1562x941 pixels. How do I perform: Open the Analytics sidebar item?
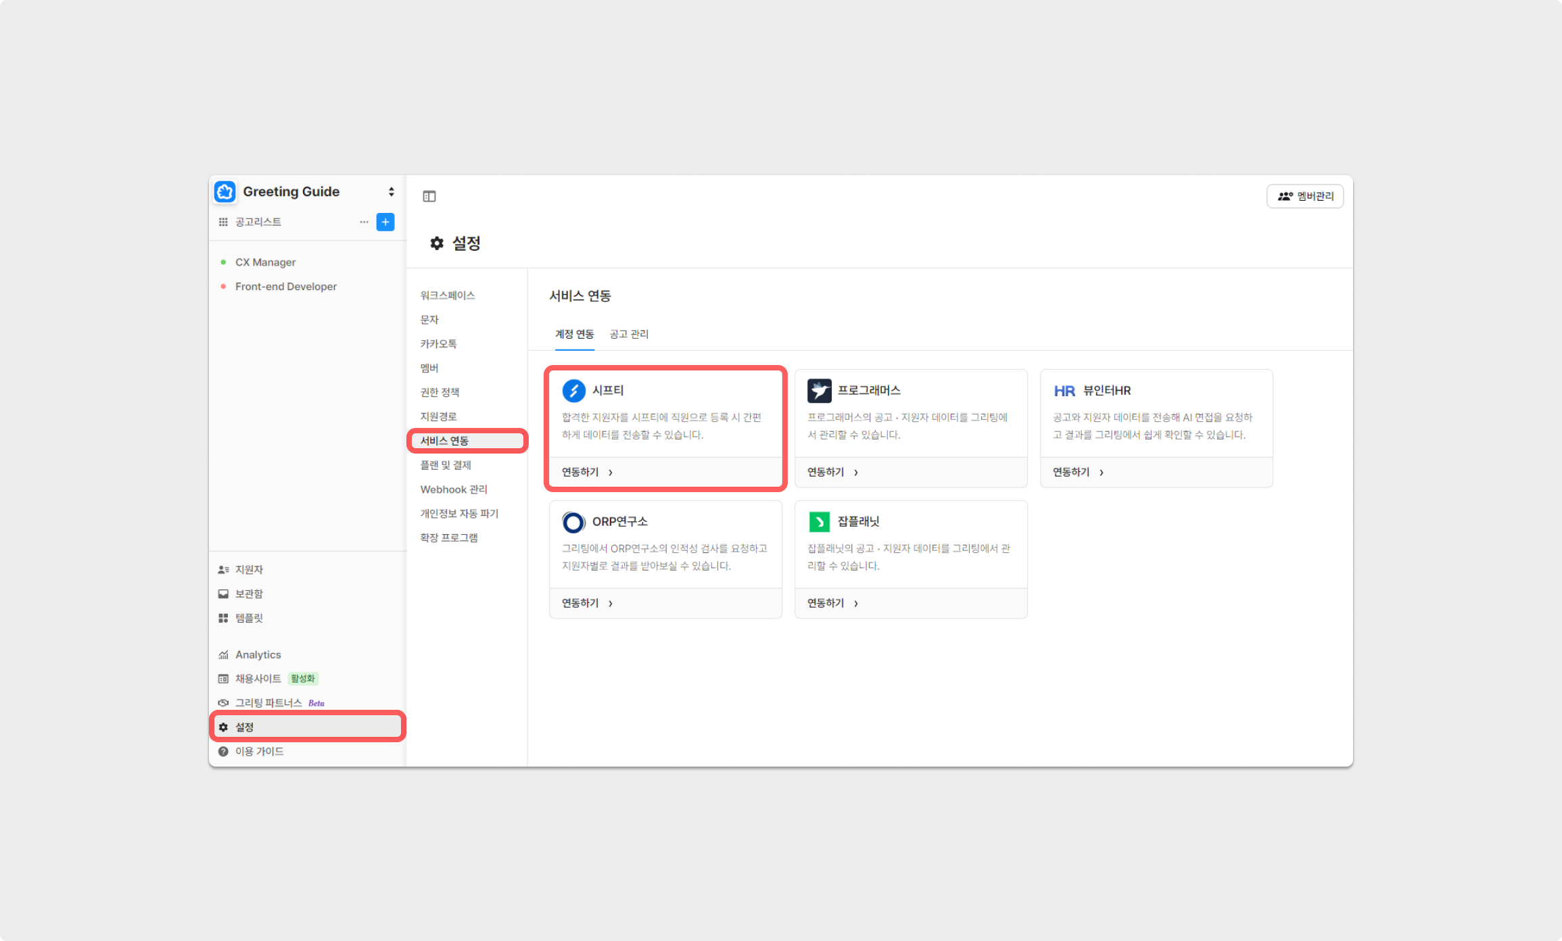pyautogui.click(x=258, y=654)
